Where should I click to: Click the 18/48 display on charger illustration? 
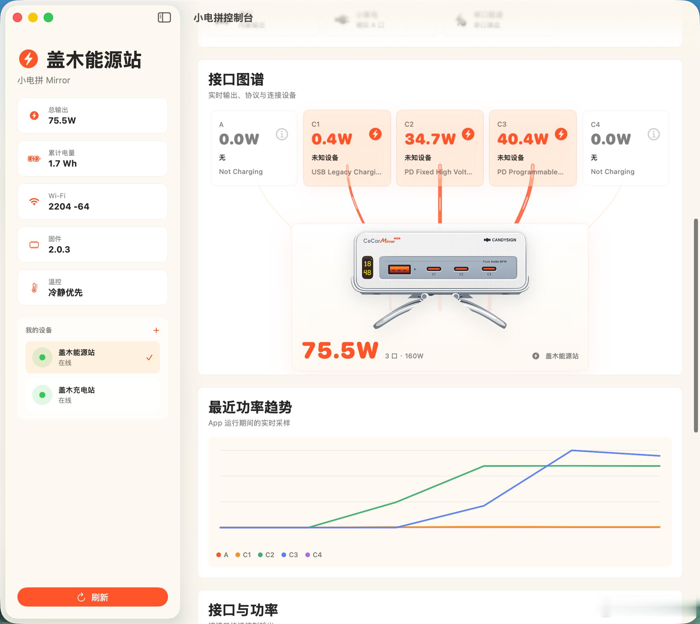click(x=367, y=268)
